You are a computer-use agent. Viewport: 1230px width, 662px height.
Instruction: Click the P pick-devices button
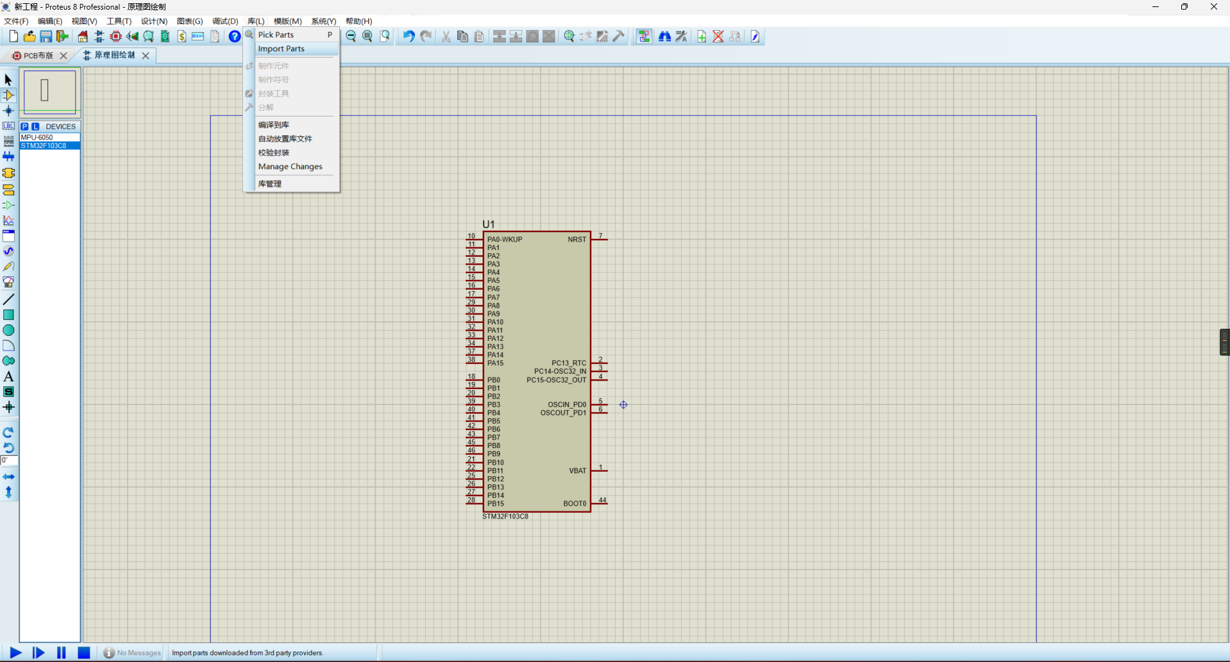coord(24,126)
